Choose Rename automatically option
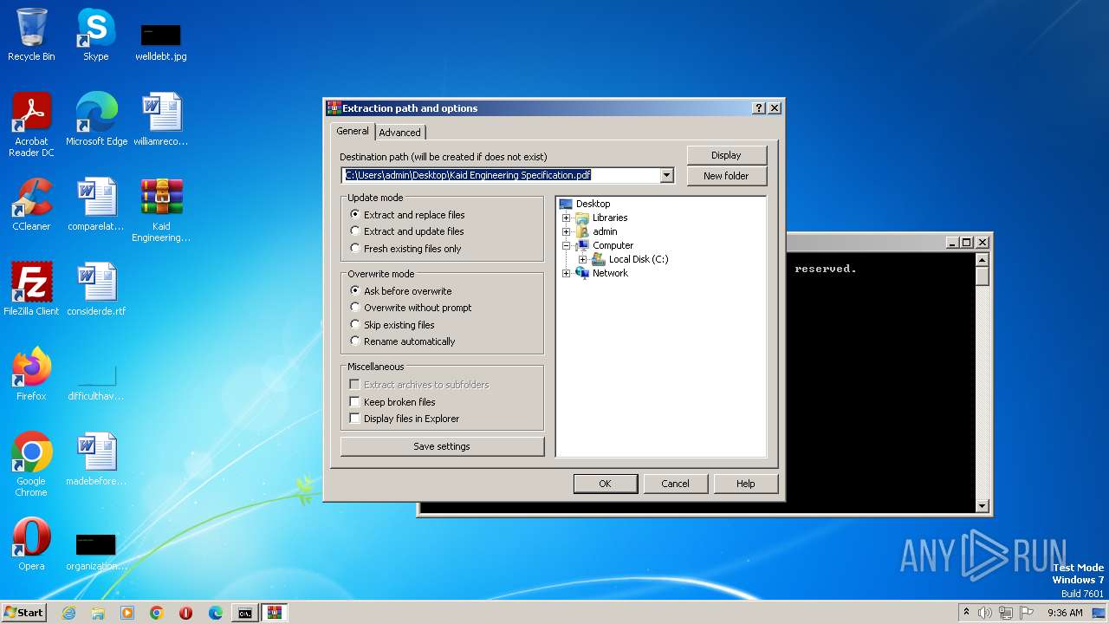The height and width of the screenshot is (624, 1109). point(402,341)
